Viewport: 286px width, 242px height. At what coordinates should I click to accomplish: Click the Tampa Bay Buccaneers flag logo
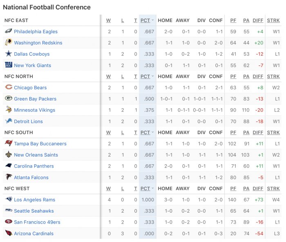[x=9, y=143]
